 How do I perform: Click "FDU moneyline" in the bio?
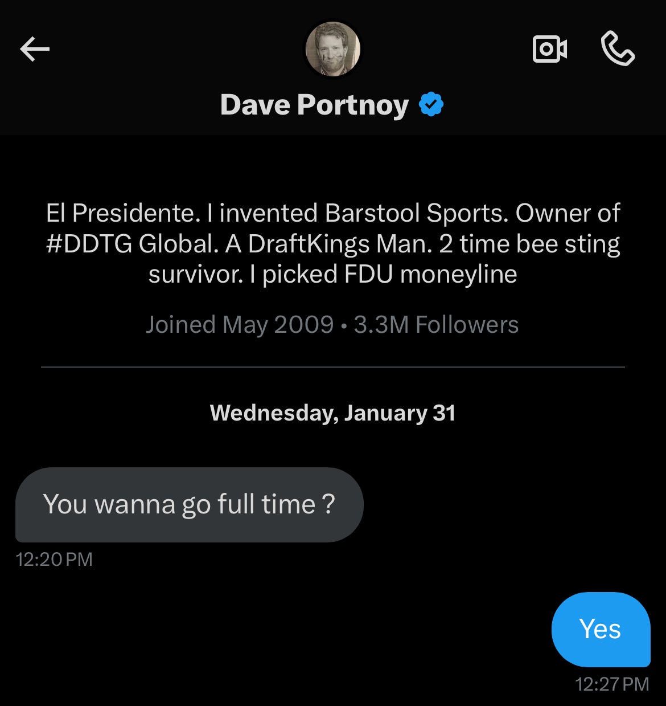pyautogui.click(x=430, y=275)
